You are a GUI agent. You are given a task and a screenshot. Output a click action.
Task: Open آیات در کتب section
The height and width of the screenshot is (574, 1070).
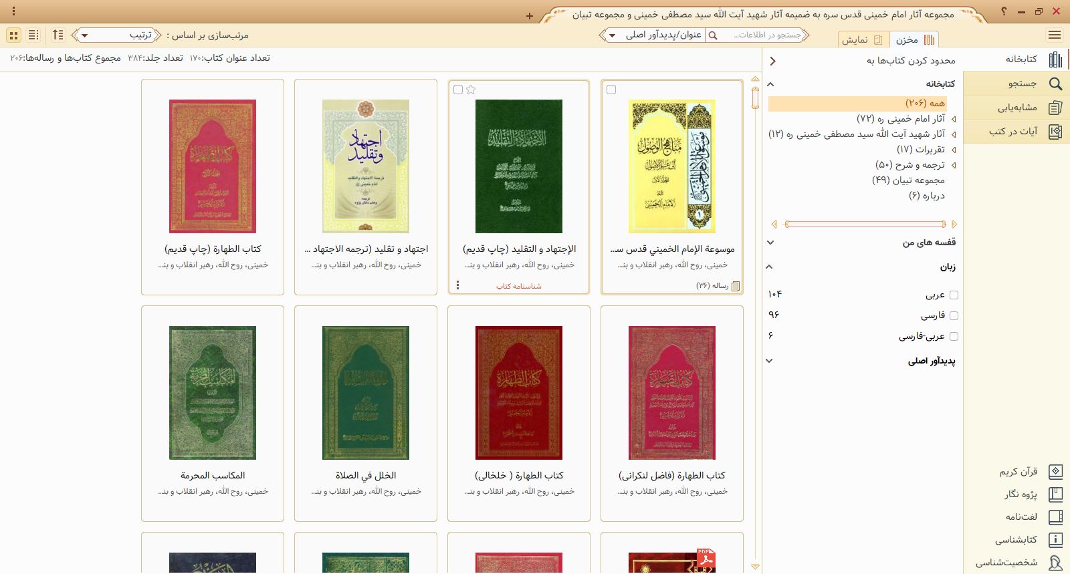coord(1016,132)
